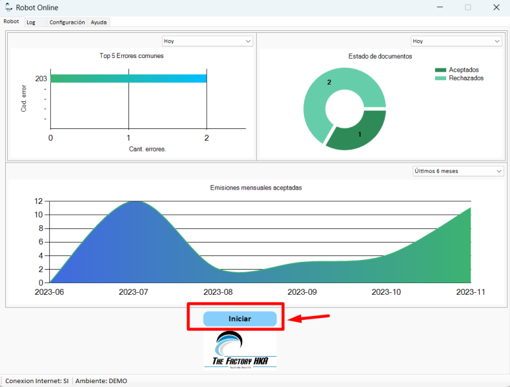Open the Hoy dropdown above Estado de documentos

pyautogui.click(x=456, y=41)
